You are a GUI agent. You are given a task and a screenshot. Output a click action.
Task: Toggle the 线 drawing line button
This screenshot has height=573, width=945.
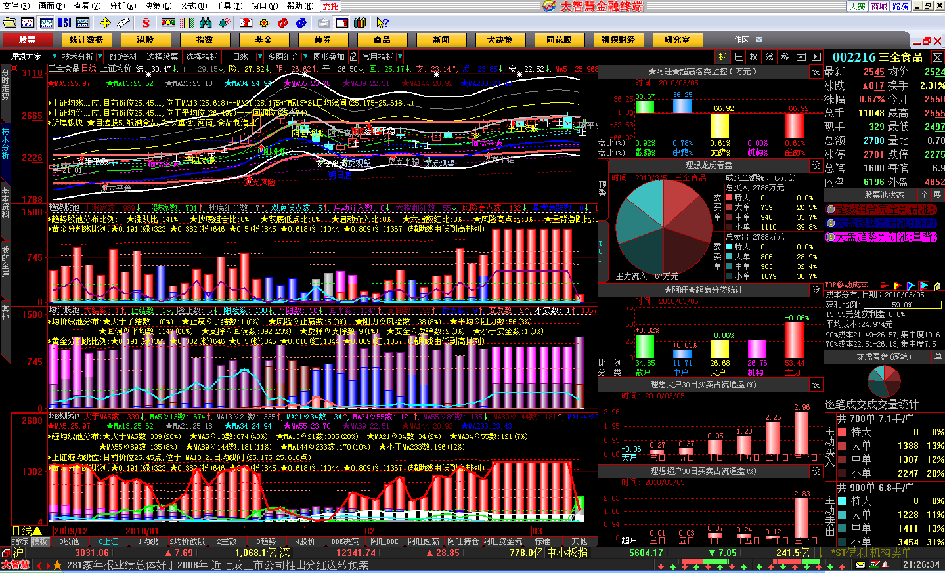770,57
